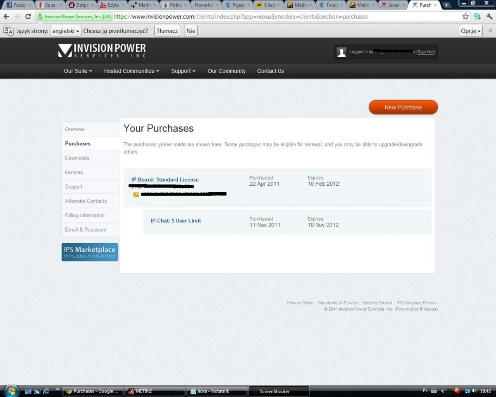Click the yellow card icon under IP.Board license

point(136,194)
